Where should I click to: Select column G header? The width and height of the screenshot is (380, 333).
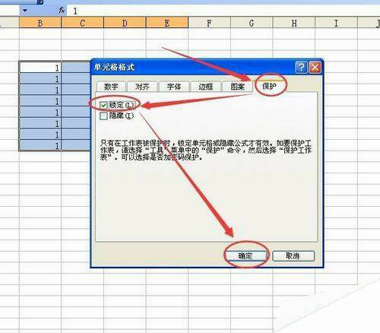pyautogui.click(x=252, y=23)
